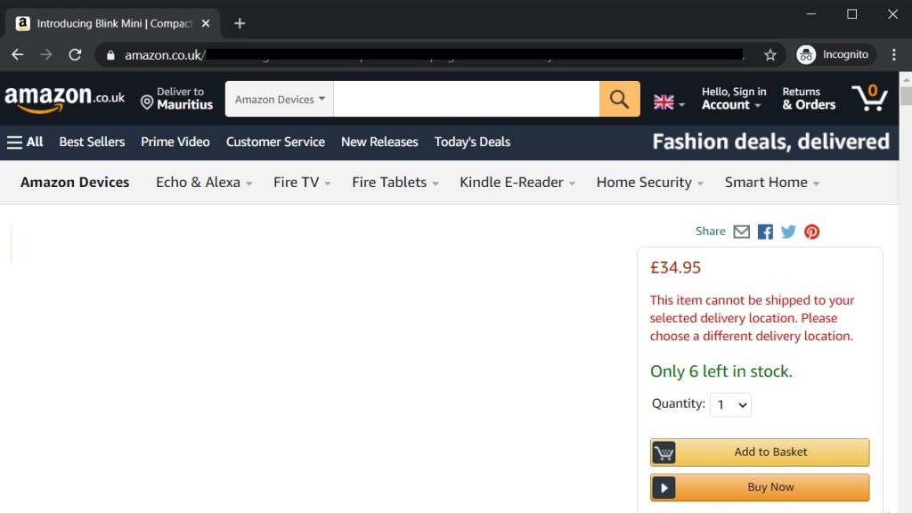Image resolution: width=912 pixels, height=513 pixels.
Task: Share on Facebook icon
Action: point(765,232)
